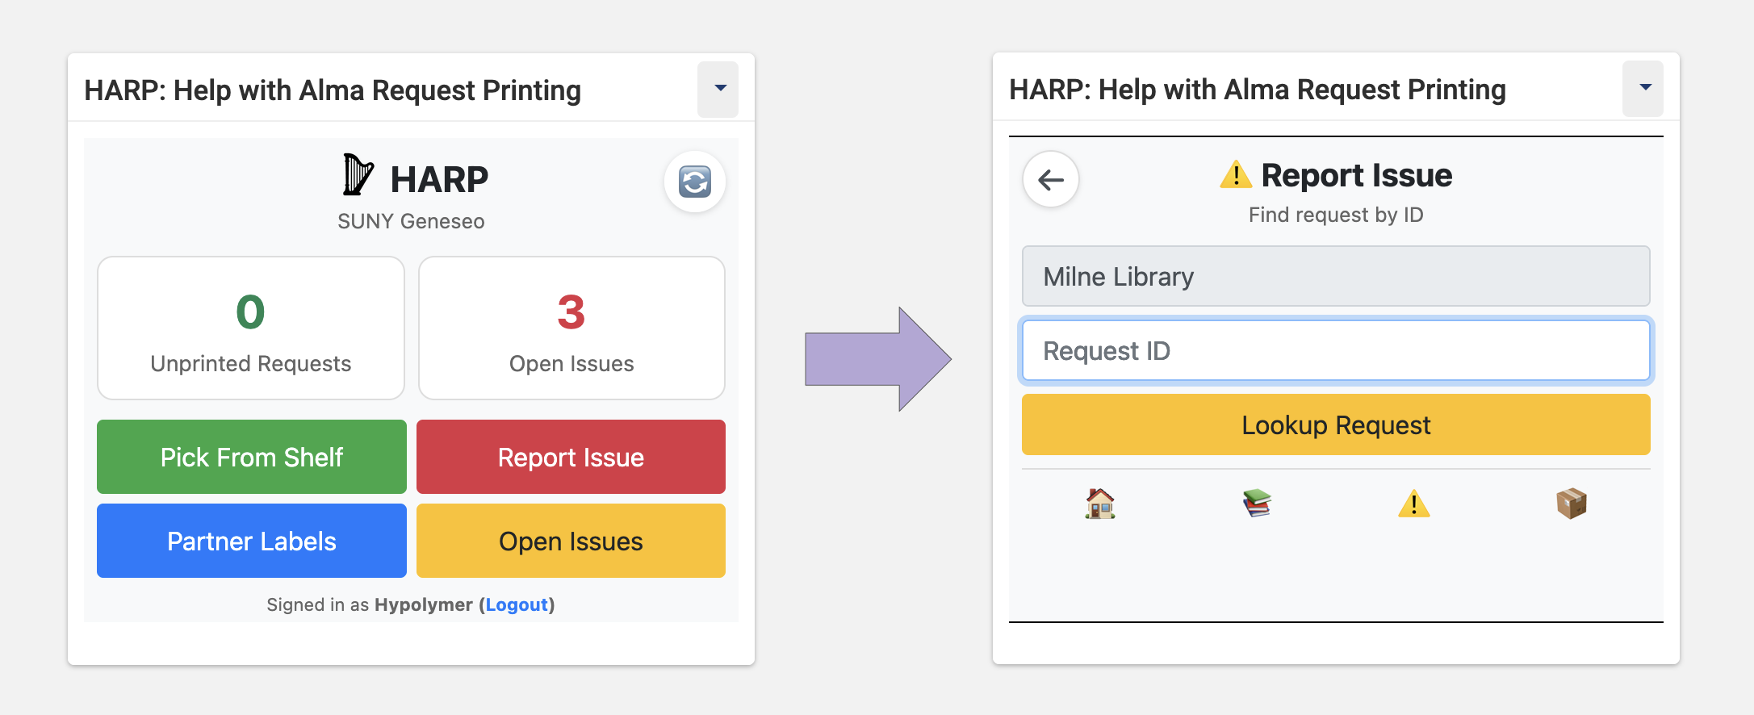Click the Logout link

(517, 604)
